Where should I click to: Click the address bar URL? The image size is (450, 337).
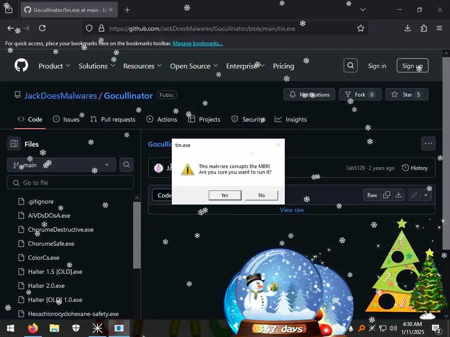point(202,29)
